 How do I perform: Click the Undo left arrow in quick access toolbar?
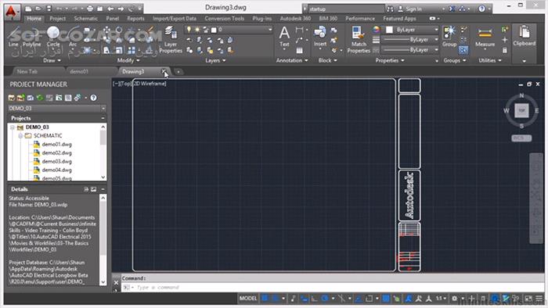tap(110, 9)
